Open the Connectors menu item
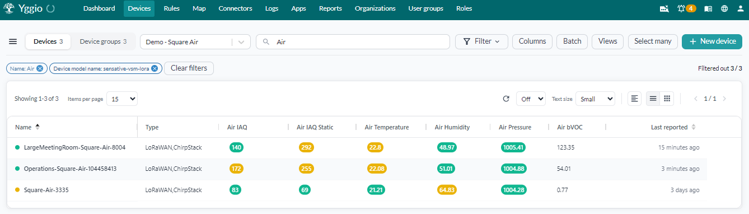 235,8
